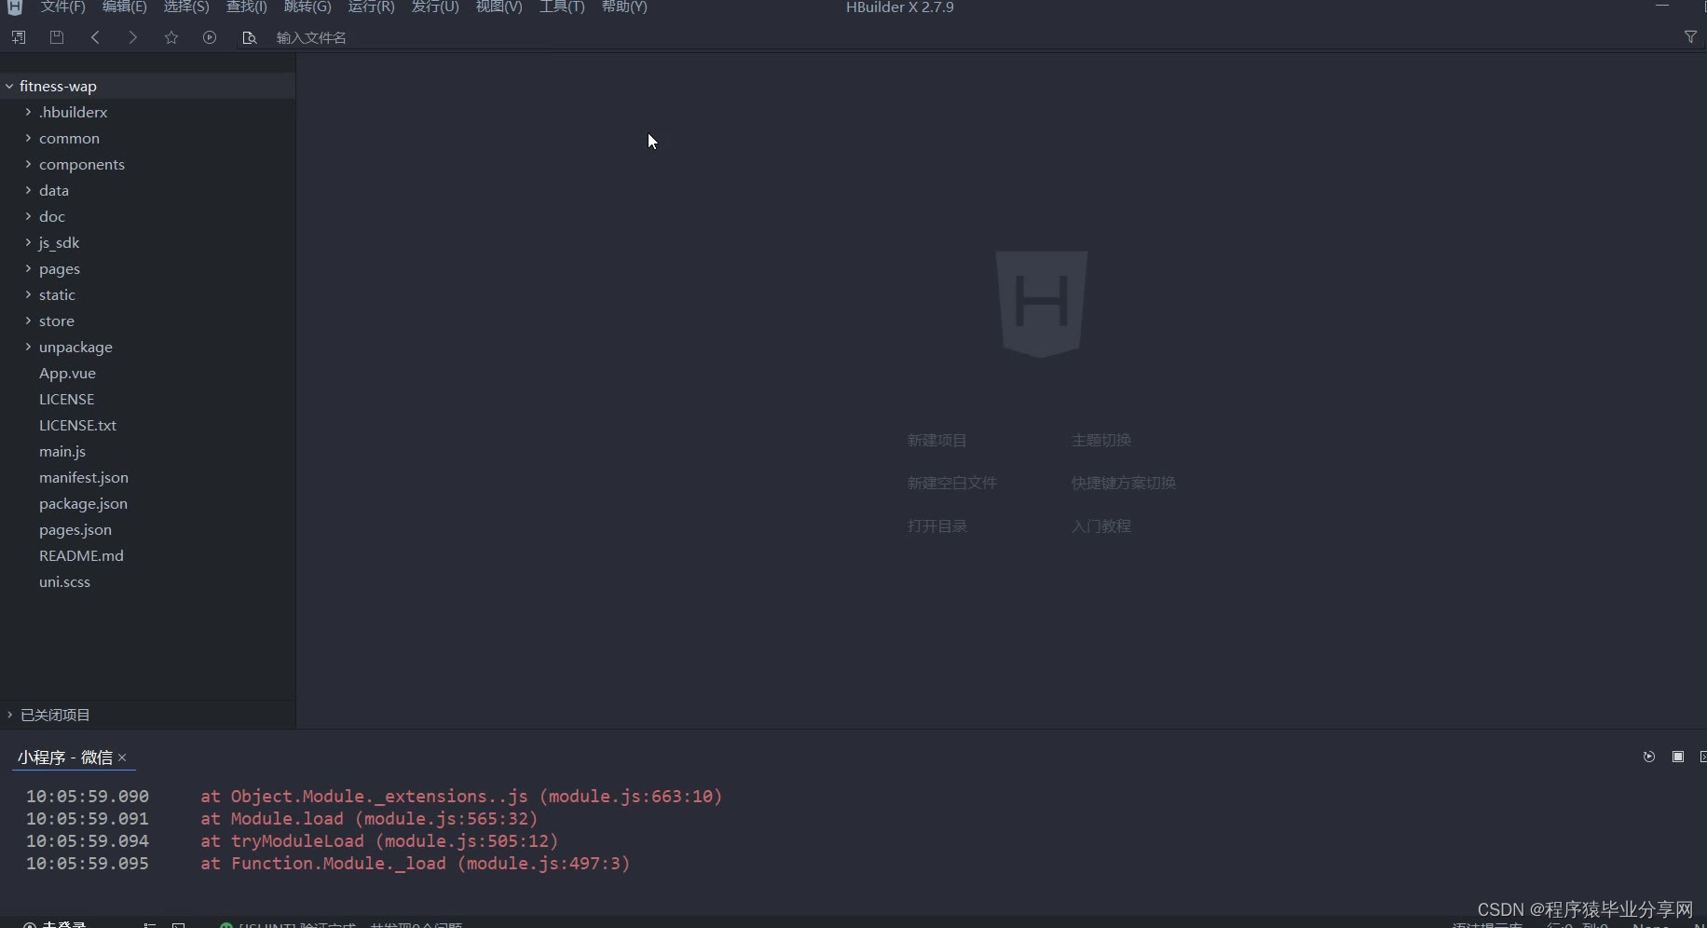The width and height of the screenshot is (1707, 928).
Task: Open the 跳转(G) menu
Action: pyautogui.click(x=307, y=7)
